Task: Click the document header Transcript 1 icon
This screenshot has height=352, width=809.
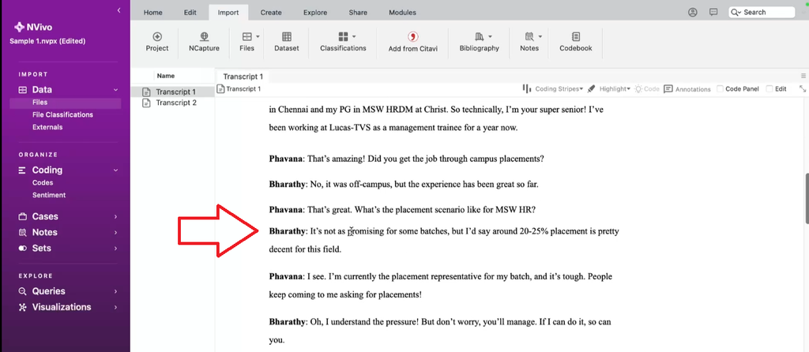Action: (x=221, y=88)
